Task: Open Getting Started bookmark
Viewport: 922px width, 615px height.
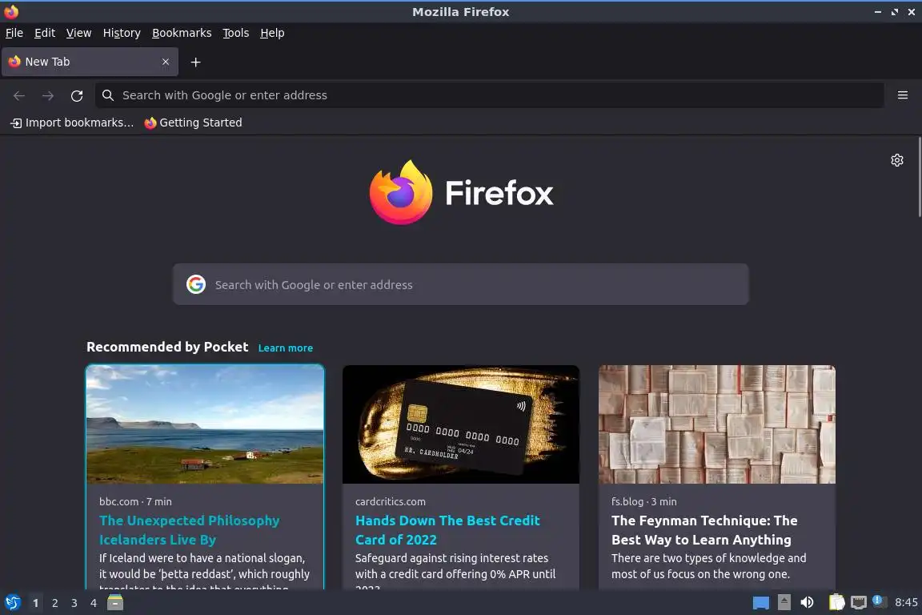Action: (193, 123)
